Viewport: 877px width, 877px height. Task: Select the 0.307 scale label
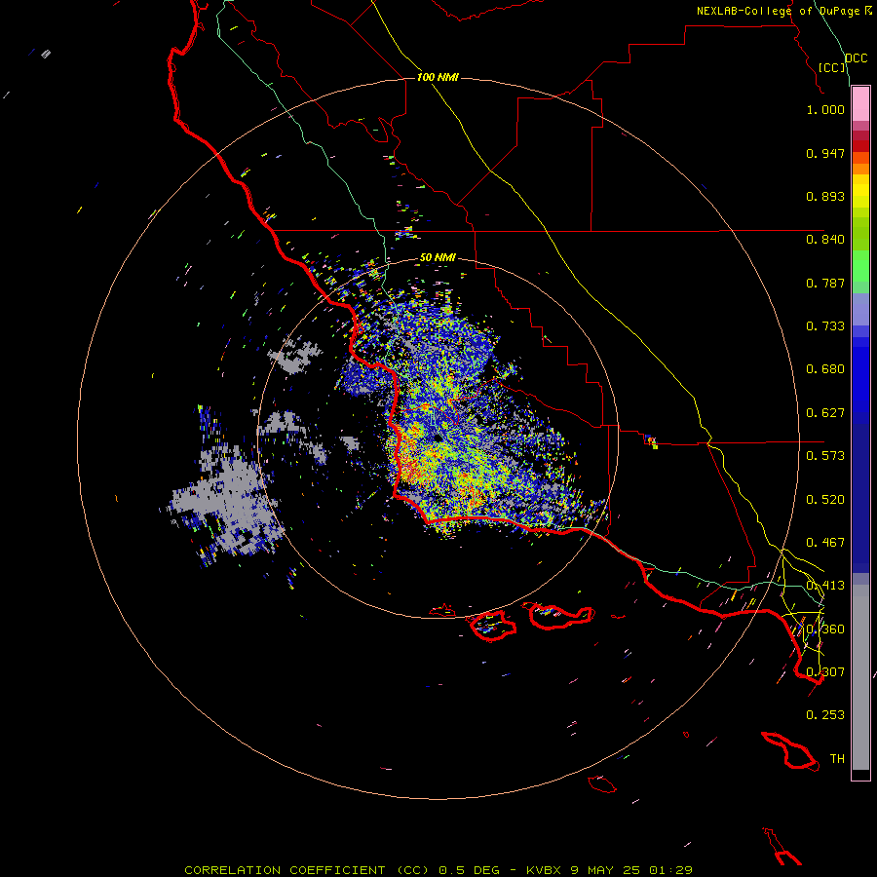pyautogui.click(x=825, y=671)
